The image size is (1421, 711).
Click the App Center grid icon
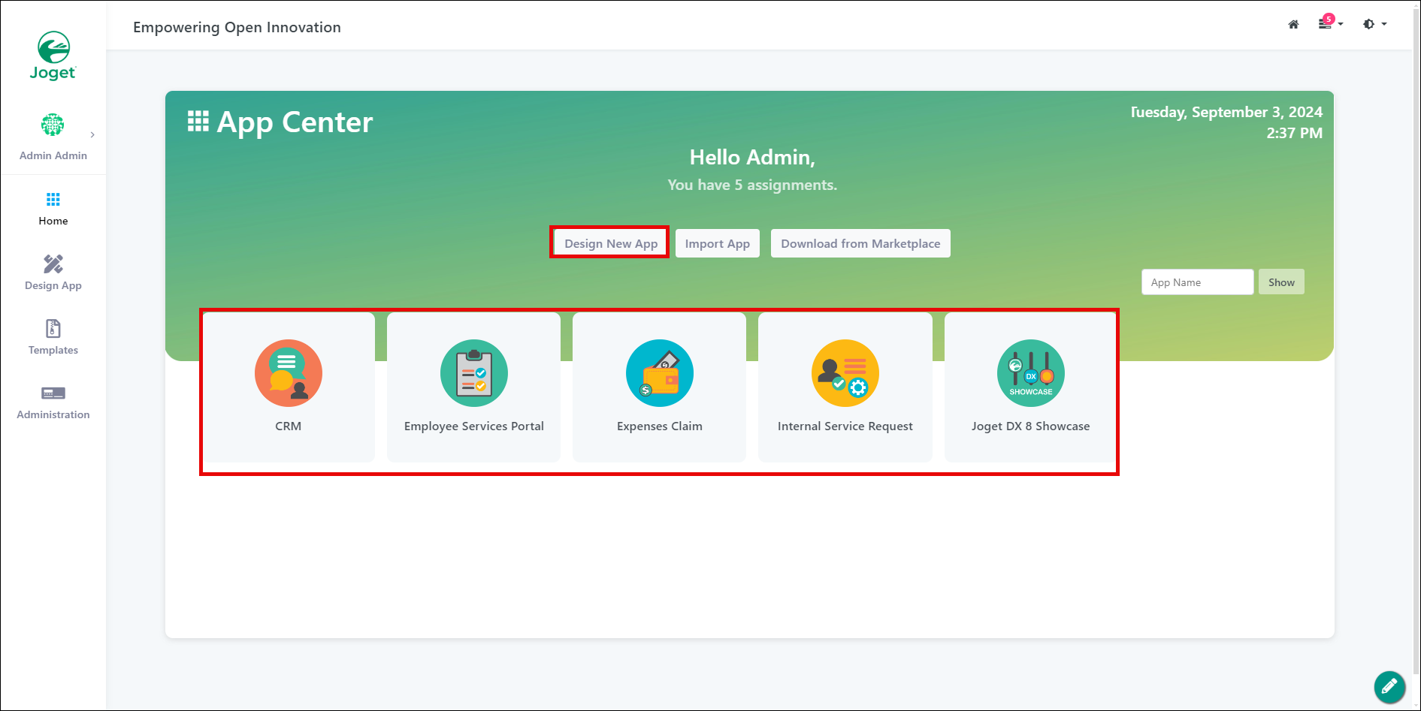198,121
